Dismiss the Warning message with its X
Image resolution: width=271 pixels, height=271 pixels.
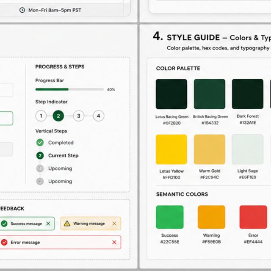tap(114, 224)
